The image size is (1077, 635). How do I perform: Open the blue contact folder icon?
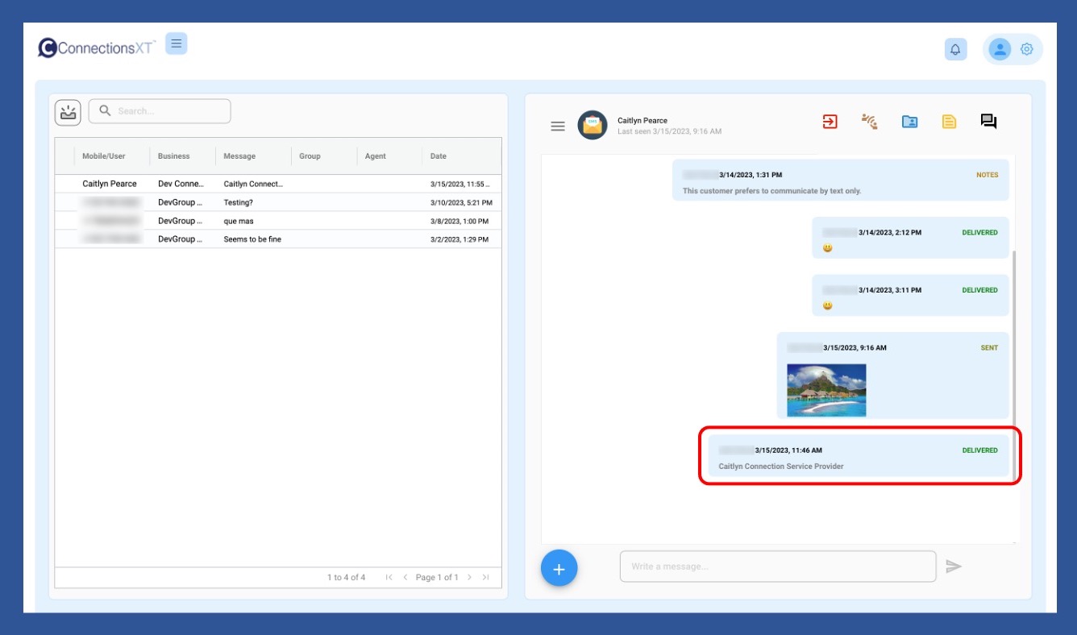[x=909, y=122]
